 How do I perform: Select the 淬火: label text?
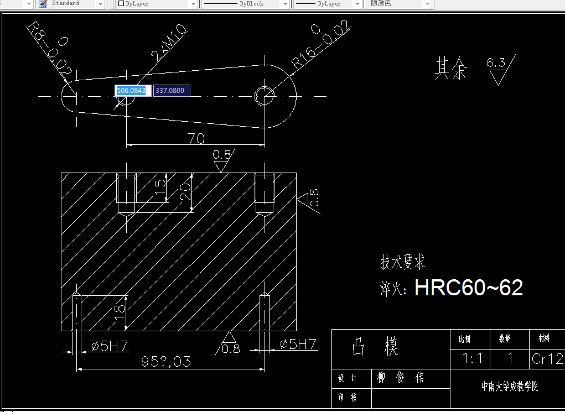[393, 288]
